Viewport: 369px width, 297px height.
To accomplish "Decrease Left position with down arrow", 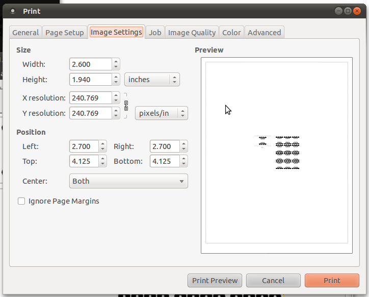I will point(102,149).
